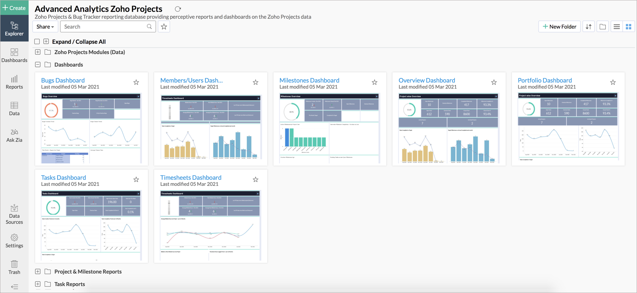Star the Milestones Dashboard
This screenshot has height=293, width=637.
(375, 82)
